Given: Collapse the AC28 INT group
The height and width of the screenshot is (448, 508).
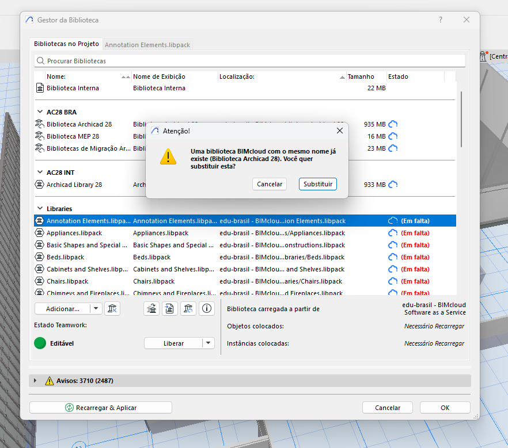Looking at the screenshot, I should (40, 173).
